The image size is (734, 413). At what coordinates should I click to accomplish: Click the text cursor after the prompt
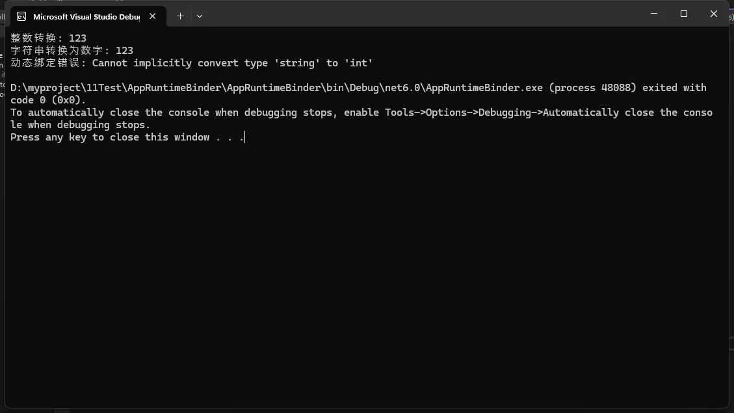tap(244, 137)
